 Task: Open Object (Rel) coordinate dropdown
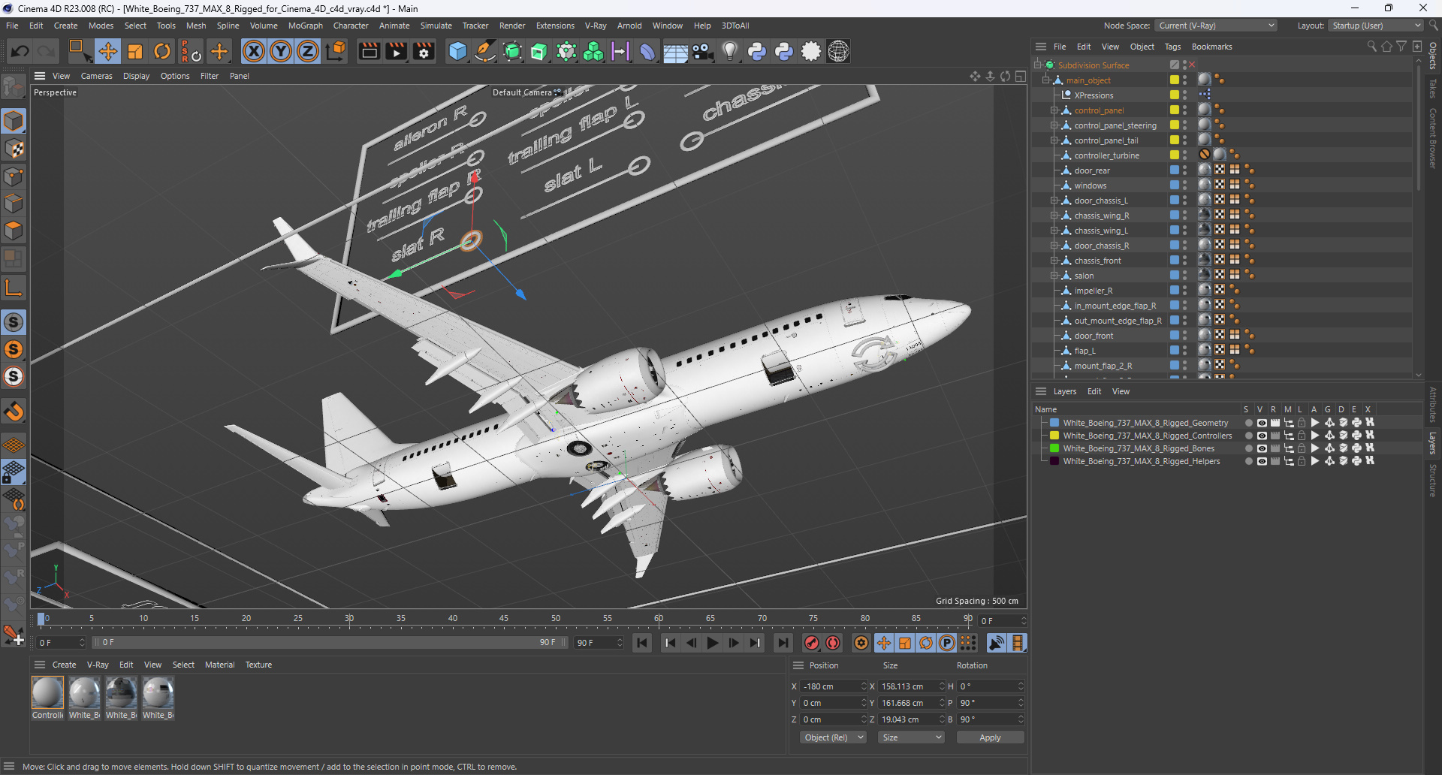pyautogui.click(x=833, y=737)
